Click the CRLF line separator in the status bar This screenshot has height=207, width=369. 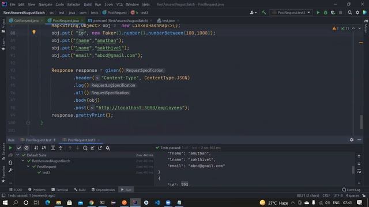click(x=326, y=195)
